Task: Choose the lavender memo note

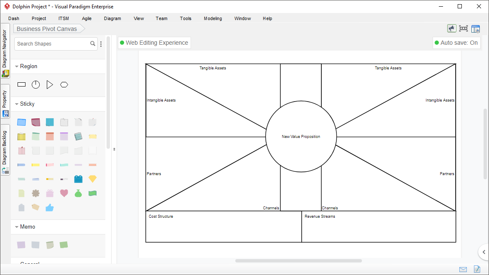Action: pyautogui.click(x=21, y=245)
